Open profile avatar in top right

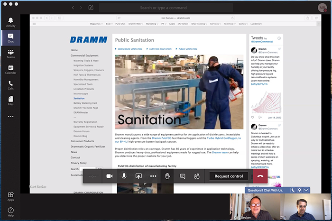pos(322,8)
